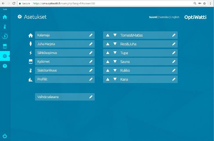This screenshot has width=214, height=141.
Task: Move Tupa down with the arrow
Action: coord(115,53)
